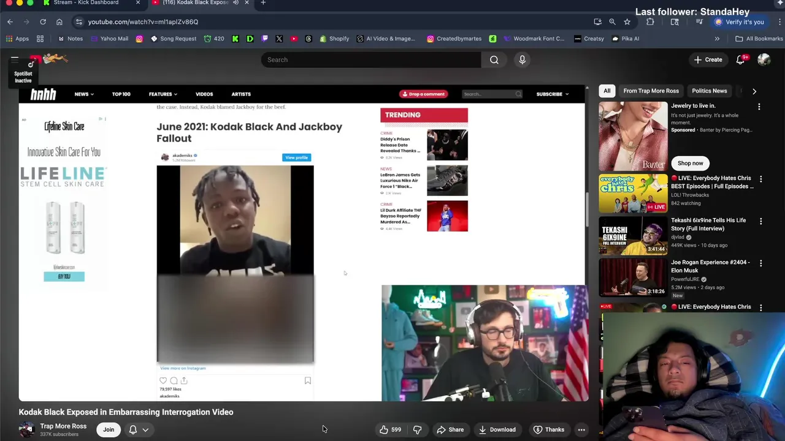Bookmark this page with the star icon
Screen dimensions: 785x441
[x=627, y=22]
